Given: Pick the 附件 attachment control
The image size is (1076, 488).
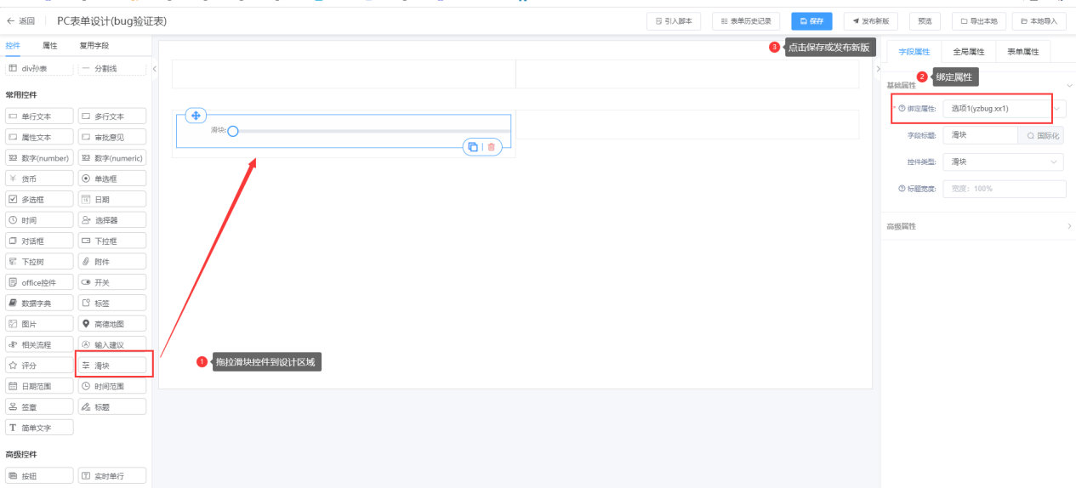Looking at the screenshot, I should [x=112, y=262].
